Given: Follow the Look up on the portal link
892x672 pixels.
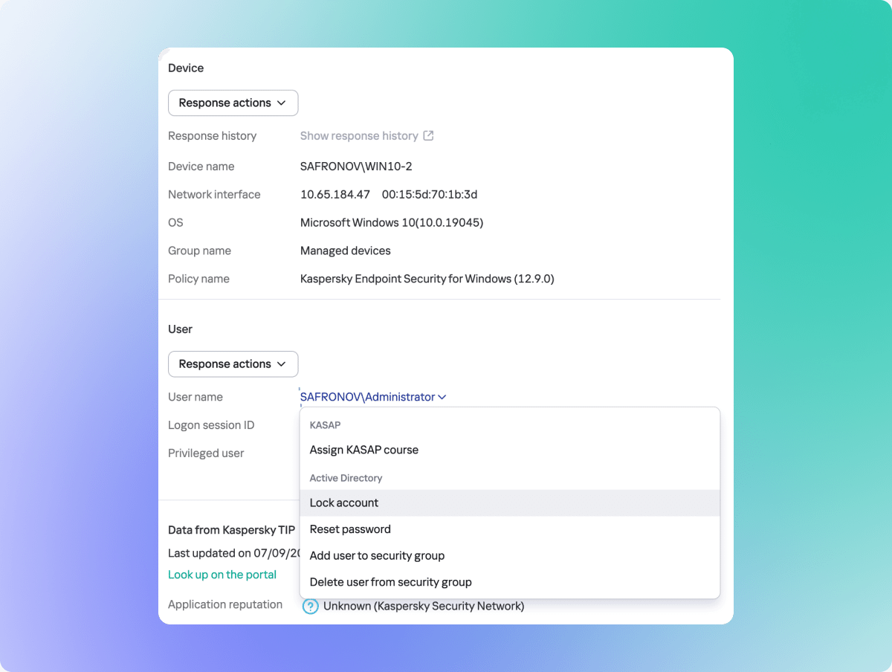Looking at the screenshot, I should [x=222, y=575].
